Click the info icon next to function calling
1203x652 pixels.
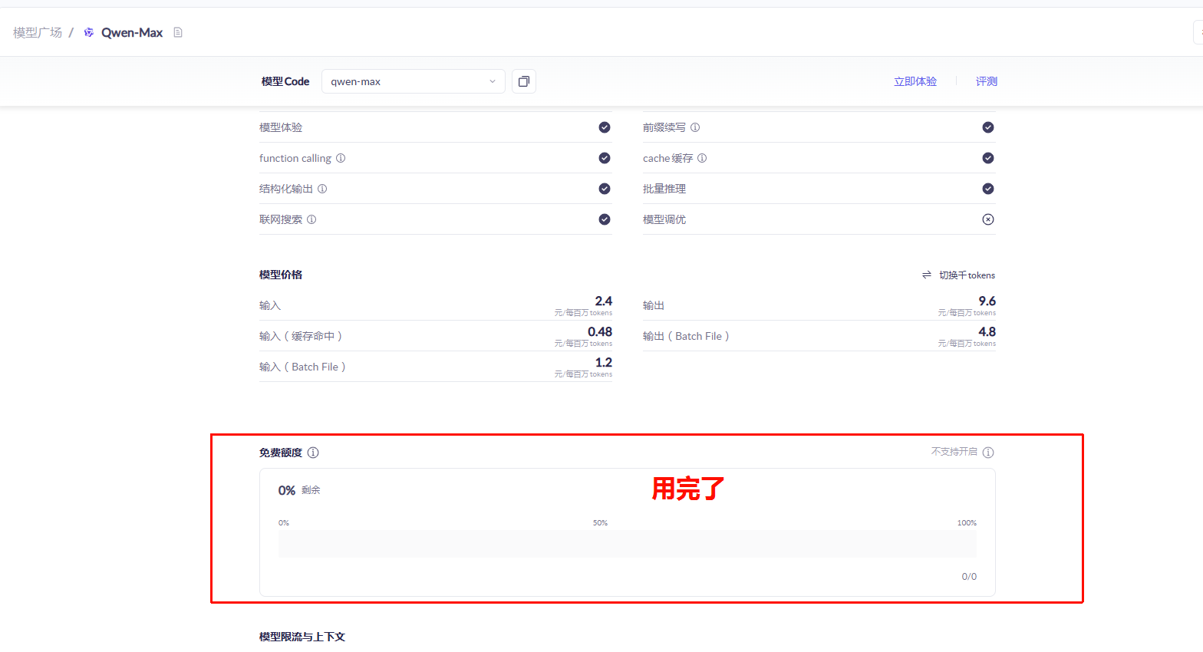pyautogui.click(x=341, y=158)
